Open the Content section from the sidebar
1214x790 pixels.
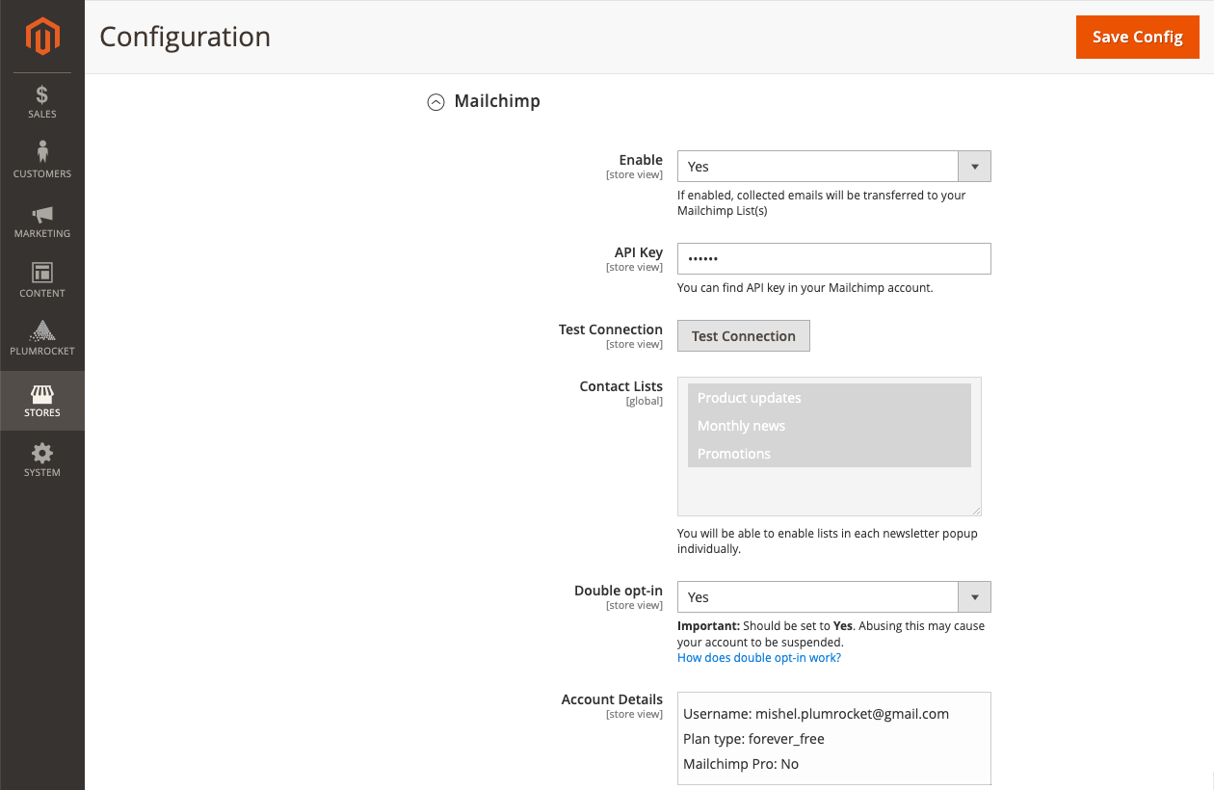click(x=41, y=279)
